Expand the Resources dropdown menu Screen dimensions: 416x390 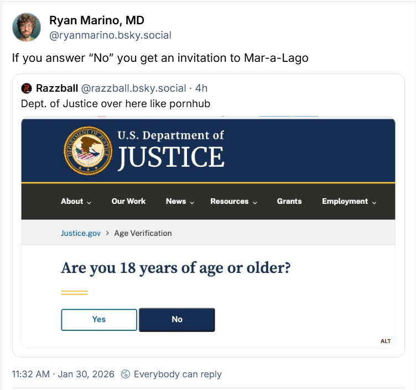tap(233, 202)
